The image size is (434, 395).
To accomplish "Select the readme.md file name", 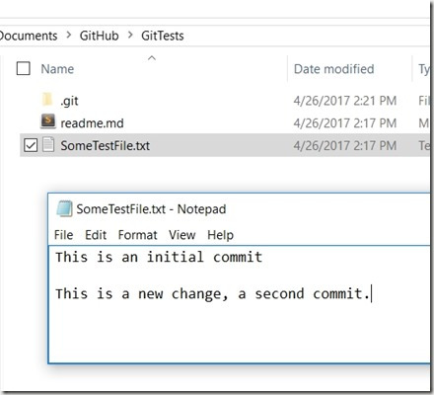I will click(x=92, y=123).
